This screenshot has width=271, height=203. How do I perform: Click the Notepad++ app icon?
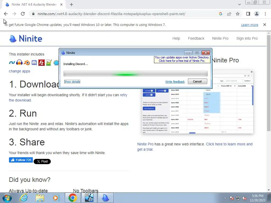49,63
